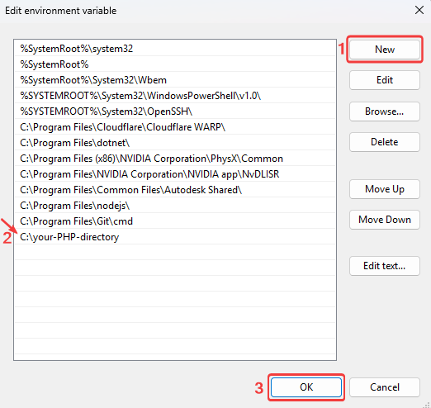
Task: Click the Move Up button
Action: coord(385,189)
